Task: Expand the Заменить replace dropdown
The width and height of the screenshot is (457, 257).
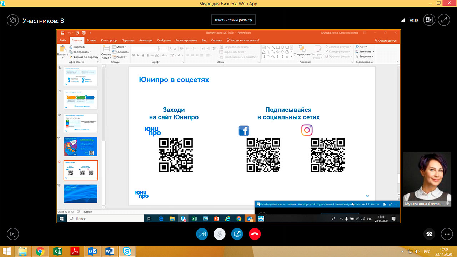Action: point(364,52)
